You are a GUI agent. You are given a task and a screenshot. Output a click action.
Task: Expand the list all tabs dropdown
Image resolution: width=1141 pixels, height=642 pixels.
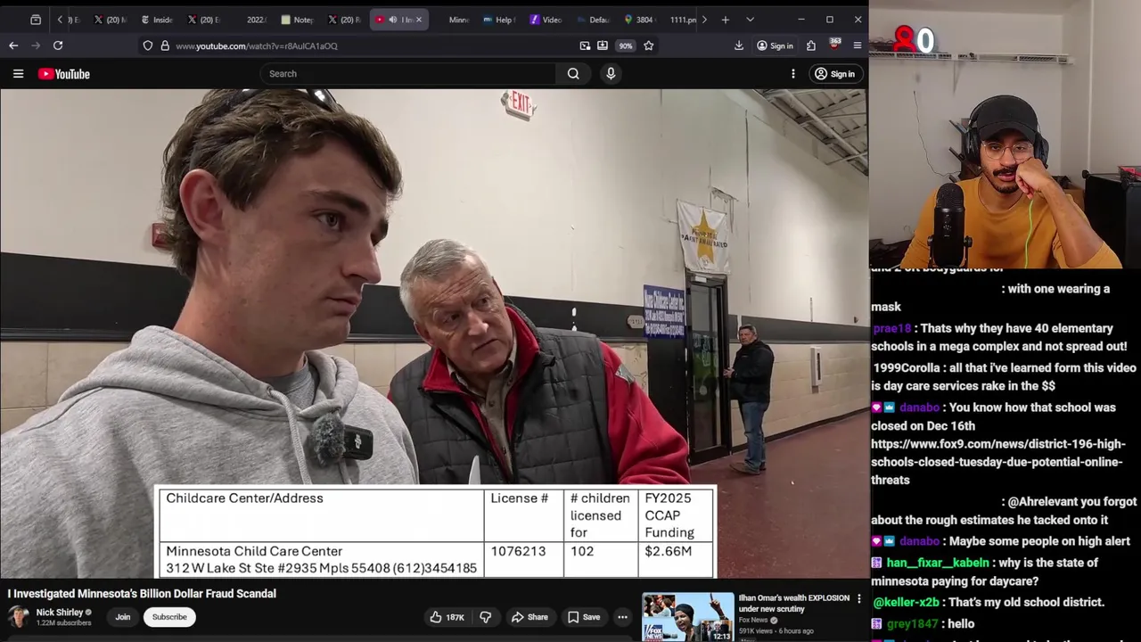tap(750, 20)
